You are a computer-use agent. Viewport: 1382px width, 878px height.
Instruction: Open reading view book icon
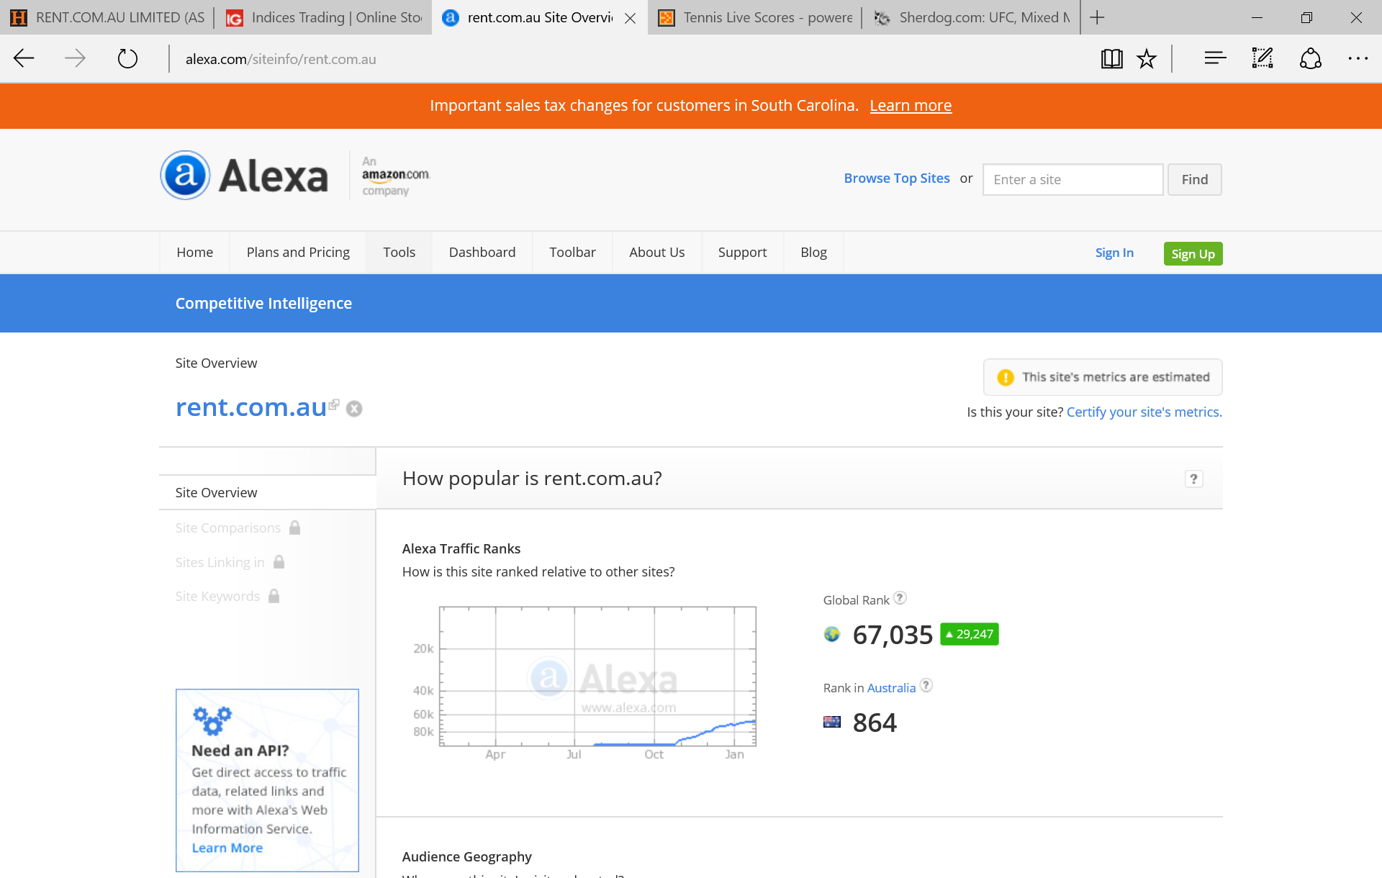pyautogui.click(x=1111, y=58)
